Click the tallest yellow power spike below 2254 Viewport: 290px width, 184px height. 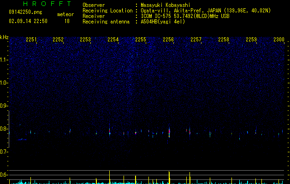click(x=109, y=177)
